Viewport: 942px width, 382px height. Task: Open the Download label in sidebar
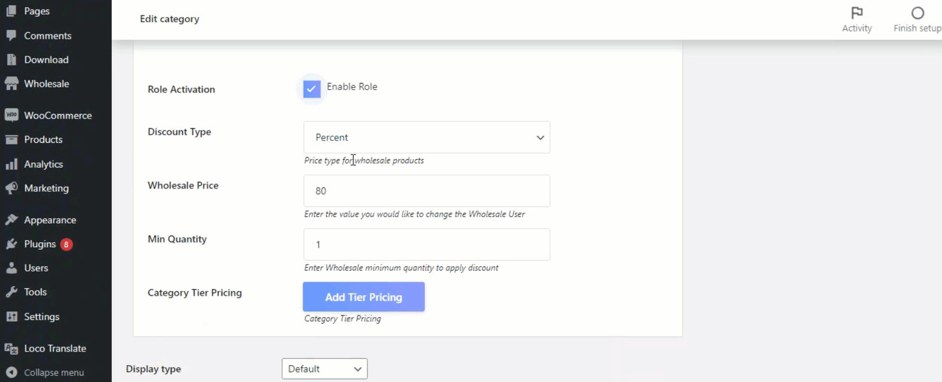click(x=46, y=59)
